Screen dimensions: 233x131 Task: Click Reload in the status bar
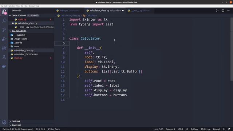[x=216, y=129]
